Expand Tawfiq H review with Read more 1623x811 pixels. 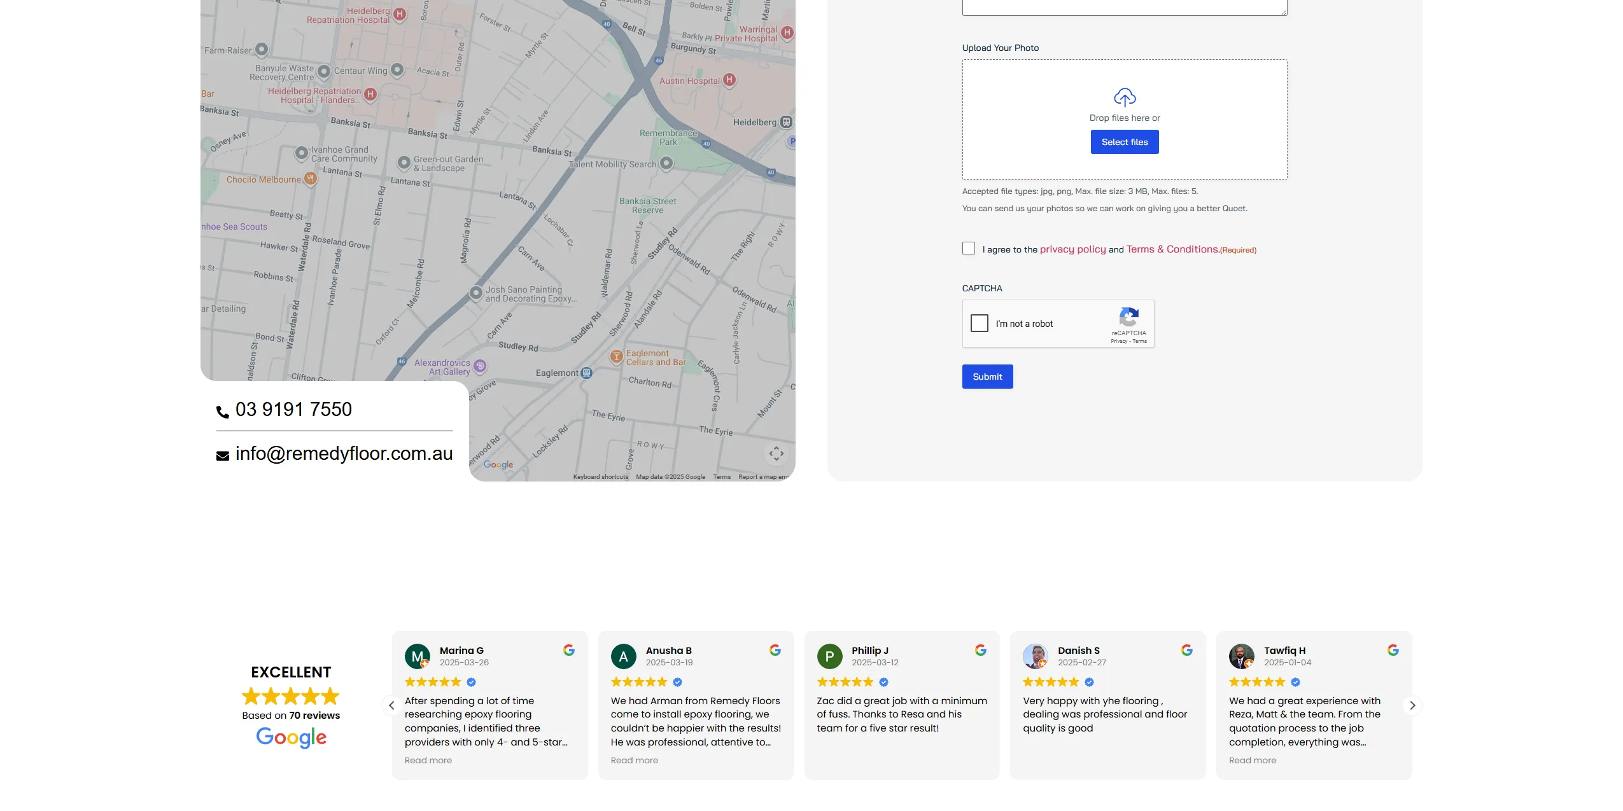point(1252,760)
